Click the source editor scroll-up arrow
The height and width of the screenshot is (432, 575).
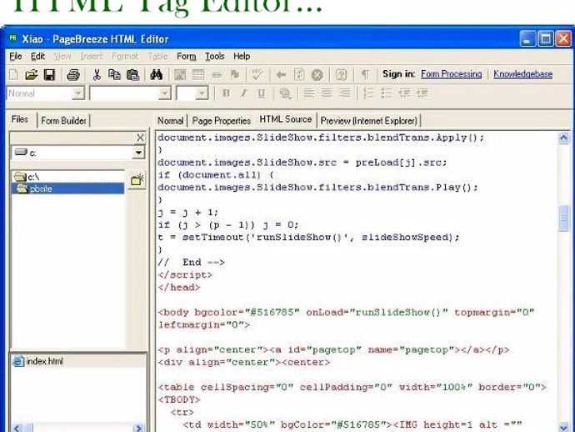point(563,138)
